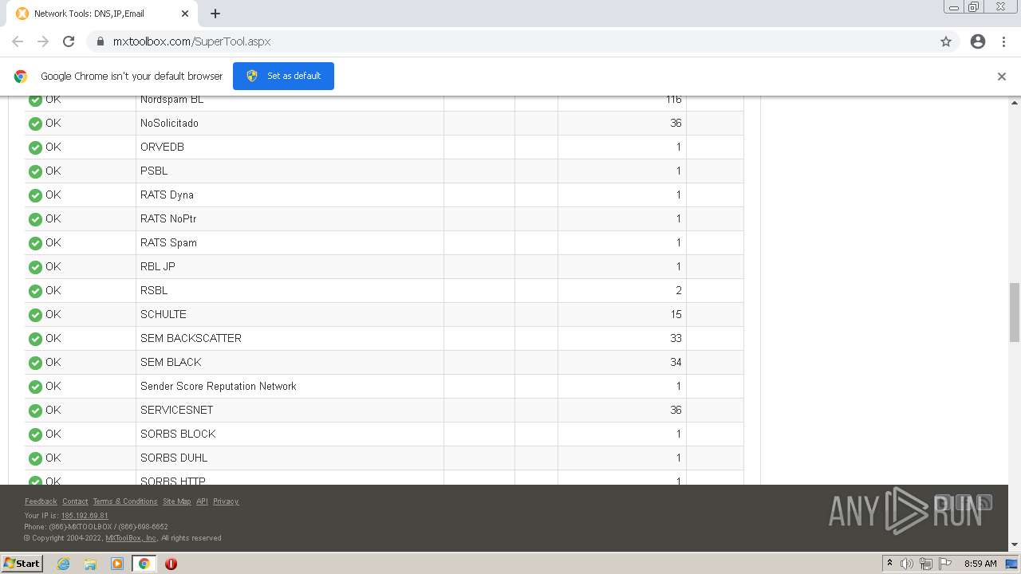Open Internet Explorer from the taskbar
1021x574 pixels.
pos(63,564)
